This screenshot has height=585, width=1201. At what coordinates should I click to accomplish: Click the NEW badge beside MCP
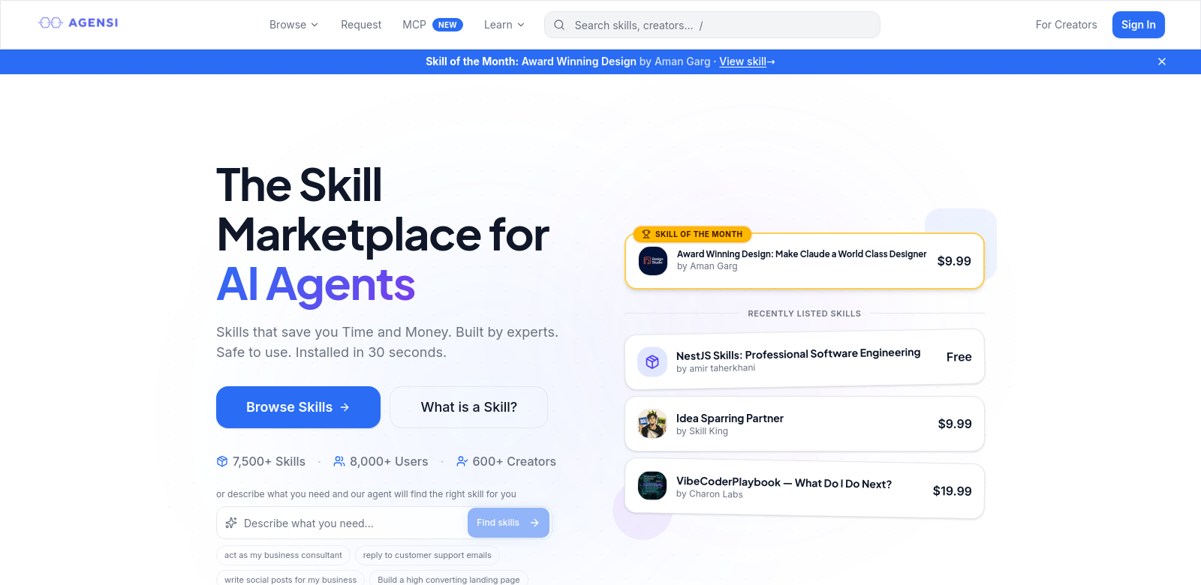click(x=447, y=25)
